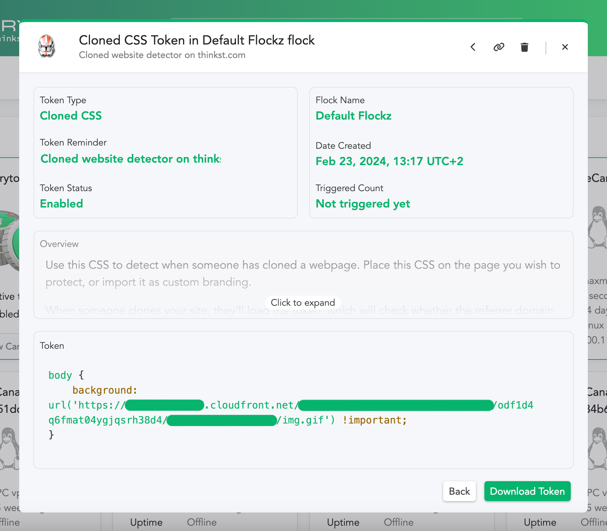Open the Default Flockz flock name

(x=353, y=116)
